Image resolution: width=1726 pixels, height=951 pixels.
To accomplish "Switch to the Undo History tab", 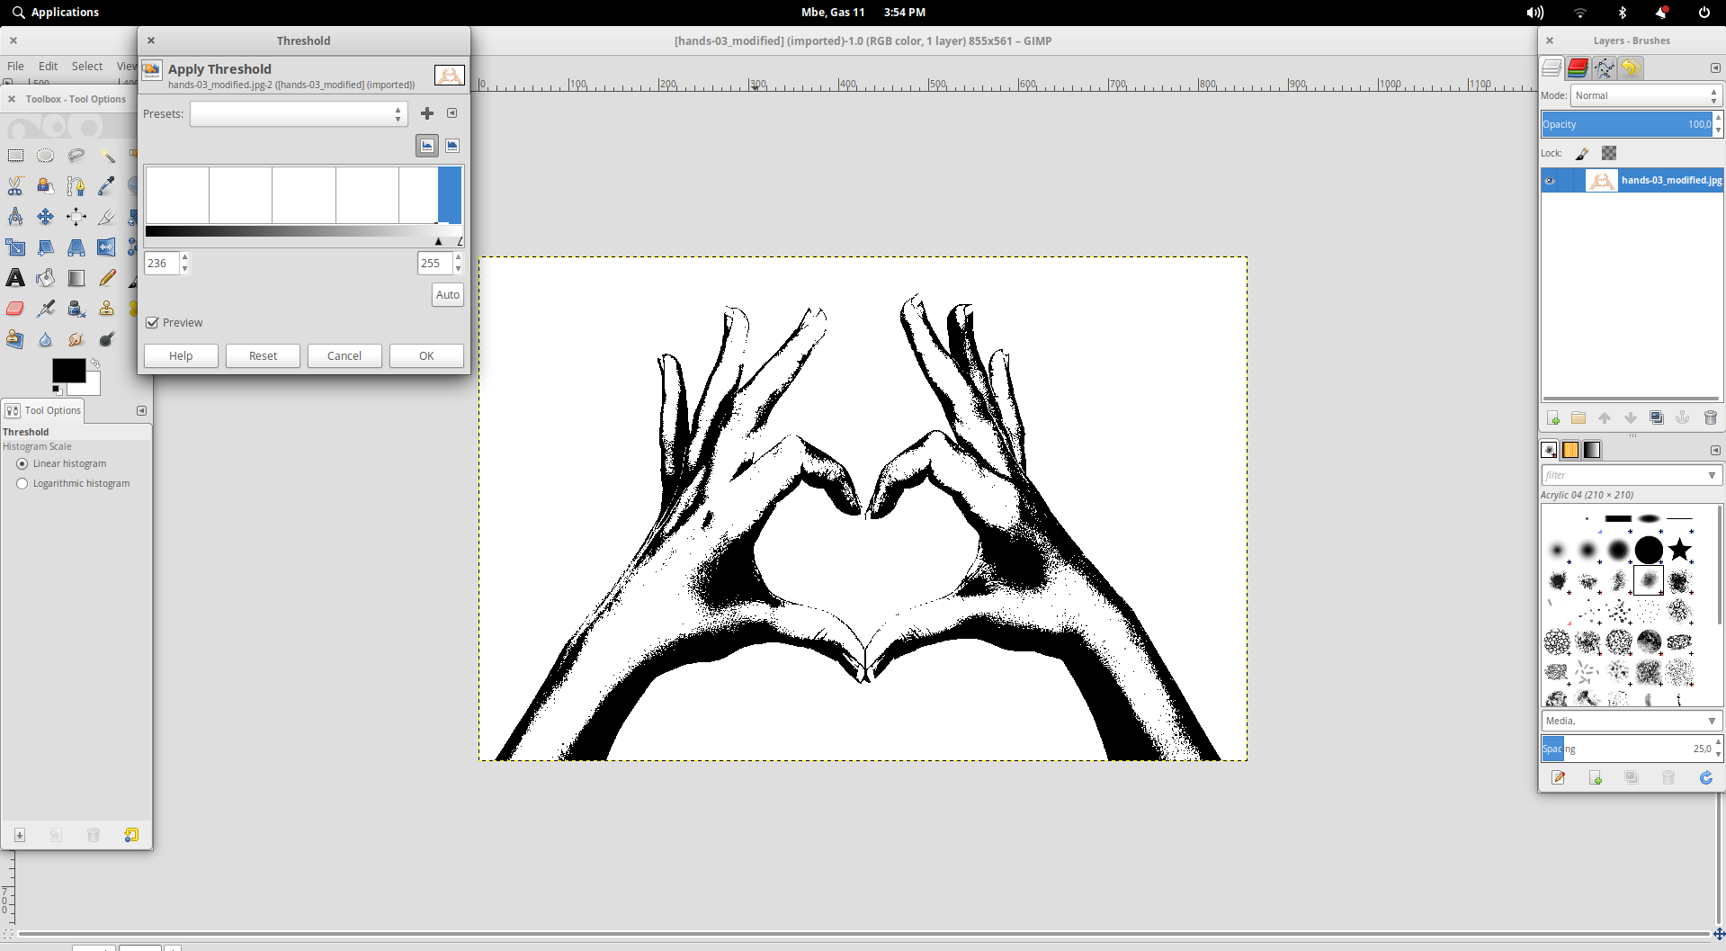I will [1631, 68].
